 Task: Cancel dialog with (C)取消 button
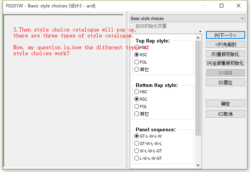click(225, 114)
